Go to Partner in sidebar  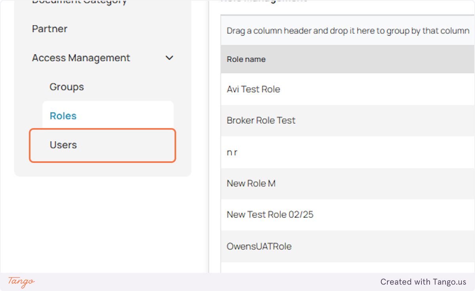point(49,29)
